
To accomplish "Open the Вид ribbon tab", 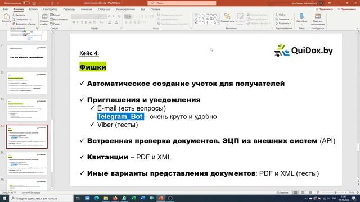I will pyautogui.click(x=143, y=10).
